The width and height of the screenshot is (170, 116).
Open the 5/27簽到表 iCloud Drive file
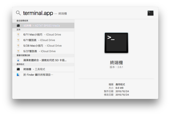(x=43, y=51)
